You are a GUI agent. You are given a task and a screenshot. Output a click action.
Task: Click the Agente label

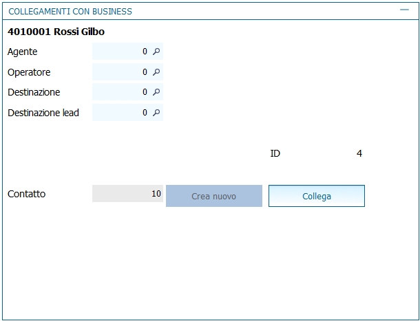(23, 52)
